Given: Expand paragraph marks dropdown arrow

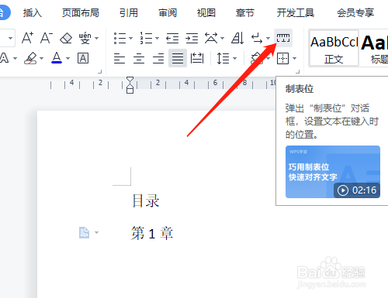Looking at the screenshot, I should coord(268,38).
